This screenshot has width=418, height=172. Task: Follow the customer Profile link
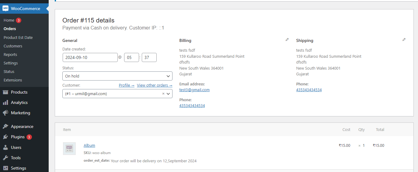coord(127,85)
